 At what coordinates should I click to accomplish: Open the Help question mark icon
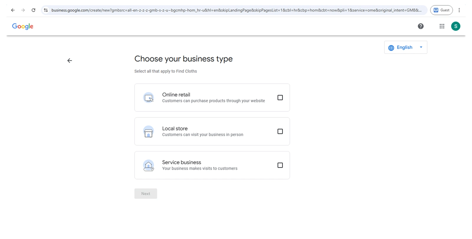[x=421, y=26]
